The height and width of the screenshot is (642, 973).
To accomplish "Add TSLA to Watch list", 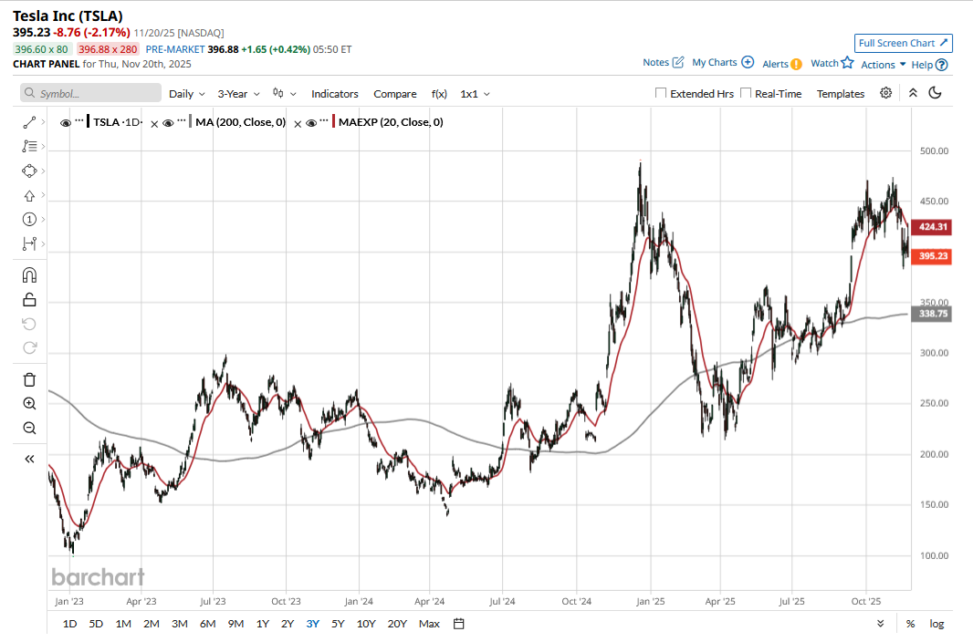I will 832,63.
